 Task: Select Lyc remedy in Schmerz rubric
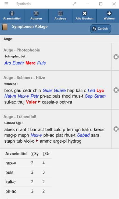[x=100, y=91]
